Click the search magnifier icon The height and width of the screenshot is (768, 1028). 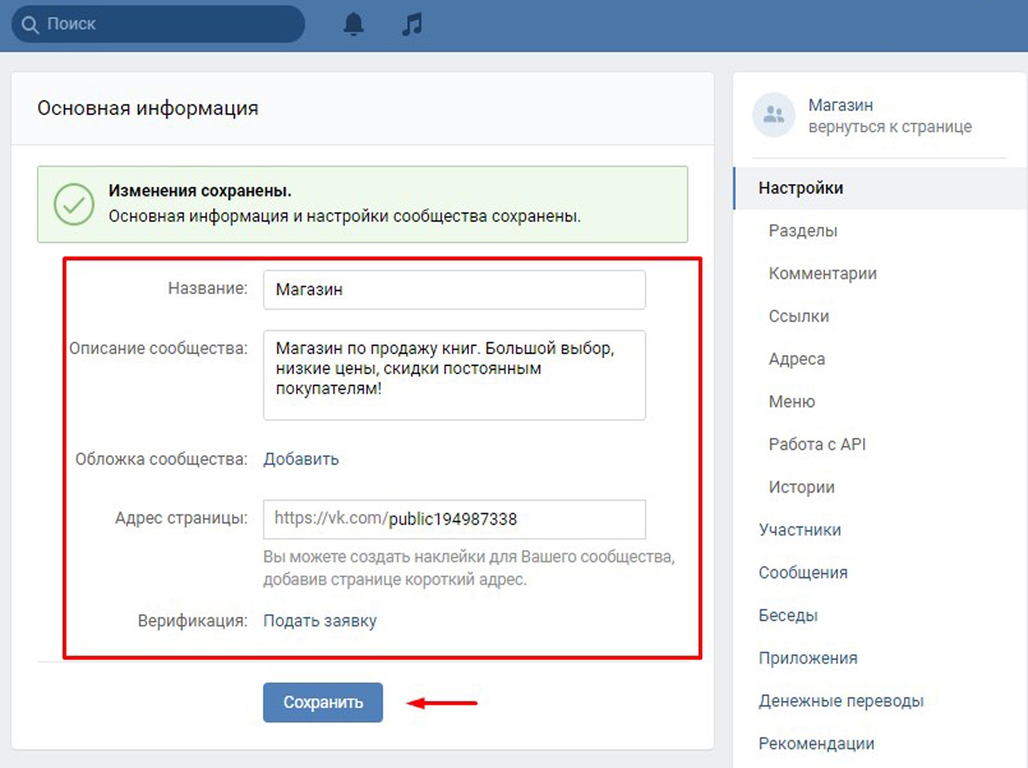tap(30, 25)
